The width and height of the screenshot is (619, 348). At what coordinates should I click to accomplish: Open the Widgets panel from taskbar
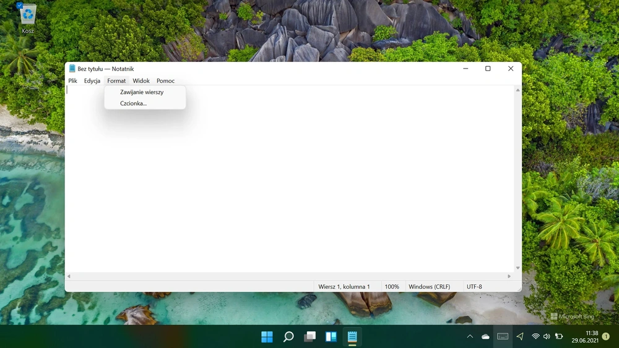[x=331, y=337]
